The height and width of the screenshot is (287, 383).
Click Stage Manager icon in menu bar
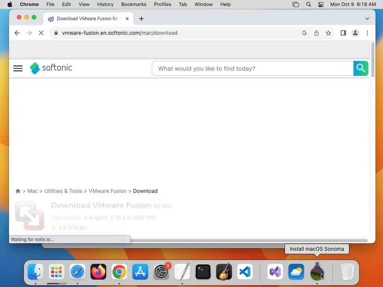click(x=295, y=4)
